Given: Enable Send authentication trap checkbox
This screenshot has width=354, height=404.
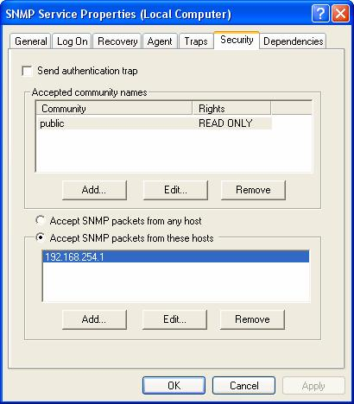Looking at the screenshot, I should pos(27,71).
